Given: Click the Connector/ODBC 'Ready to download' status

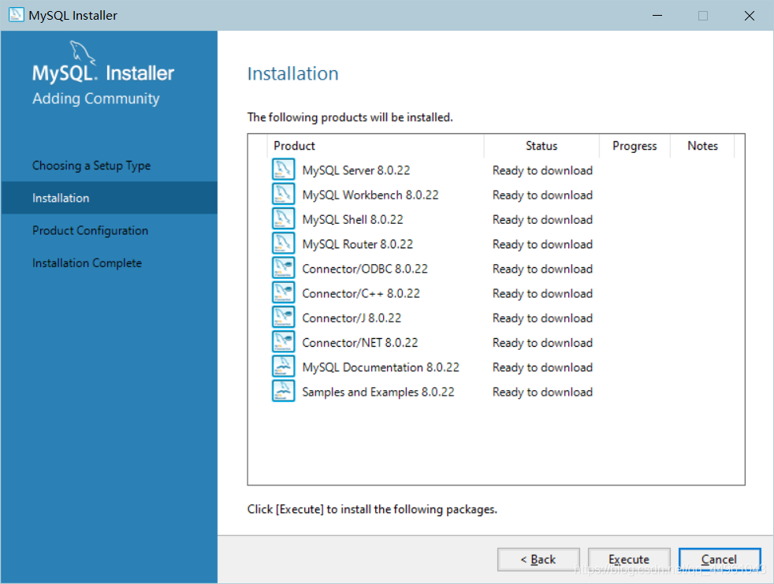Looking at the screenshot, I should (x=542, y=269).
